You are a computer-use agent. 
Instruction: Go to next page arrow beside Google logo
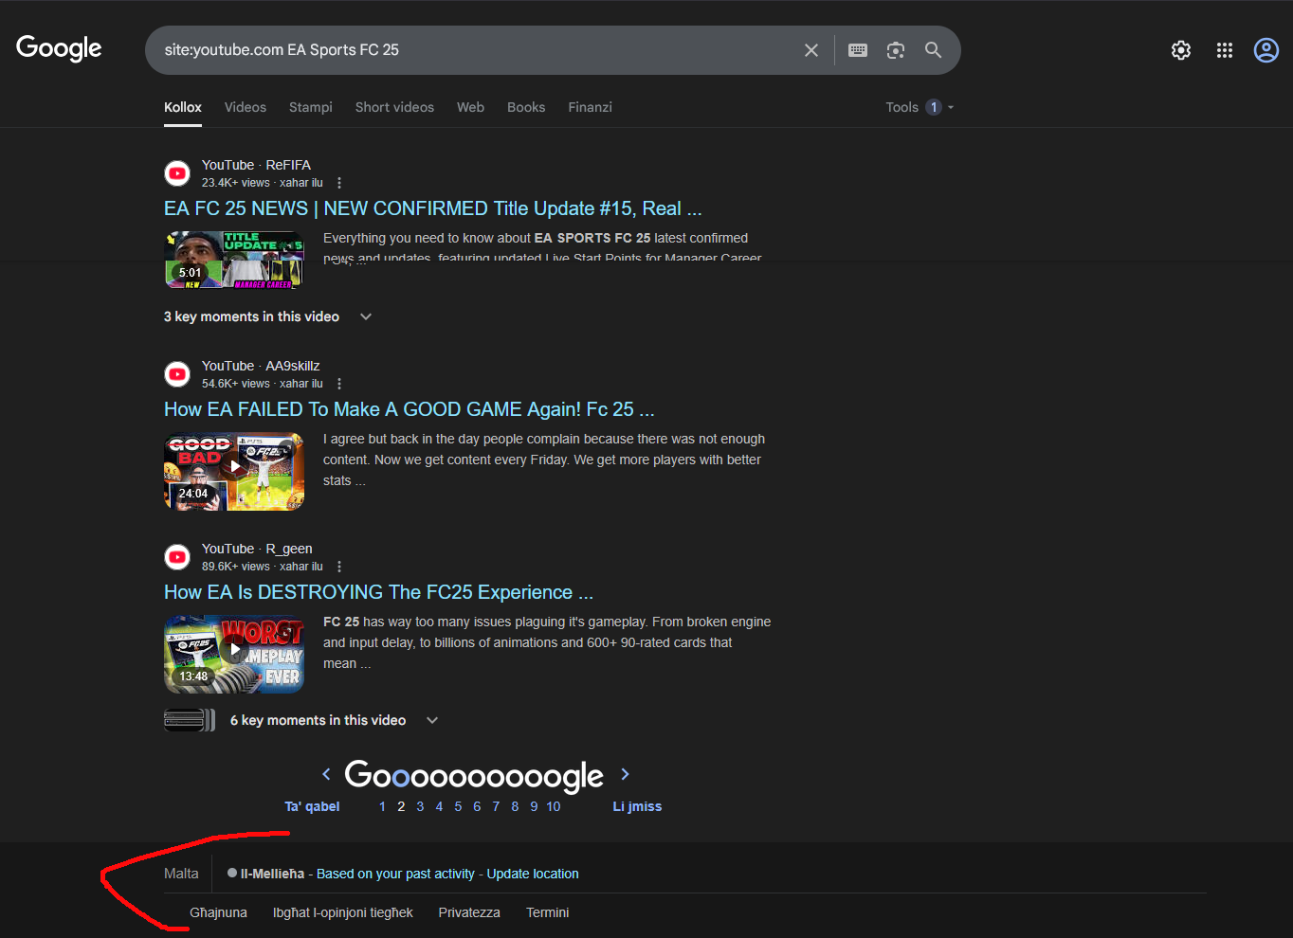coord(625,774)
